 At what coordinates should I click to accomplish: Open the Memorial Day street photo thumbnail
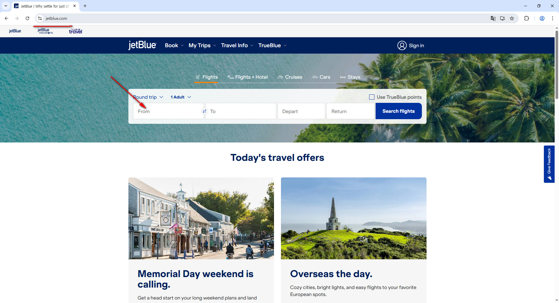pos(201,218)
